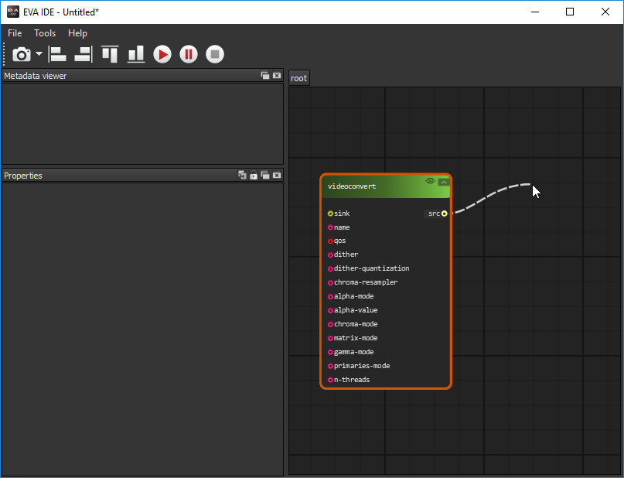The image size is (624, 478).
Task: Collapse the videoconvert node with chevron
Action: pyautogui.click(x=443, y=182)
